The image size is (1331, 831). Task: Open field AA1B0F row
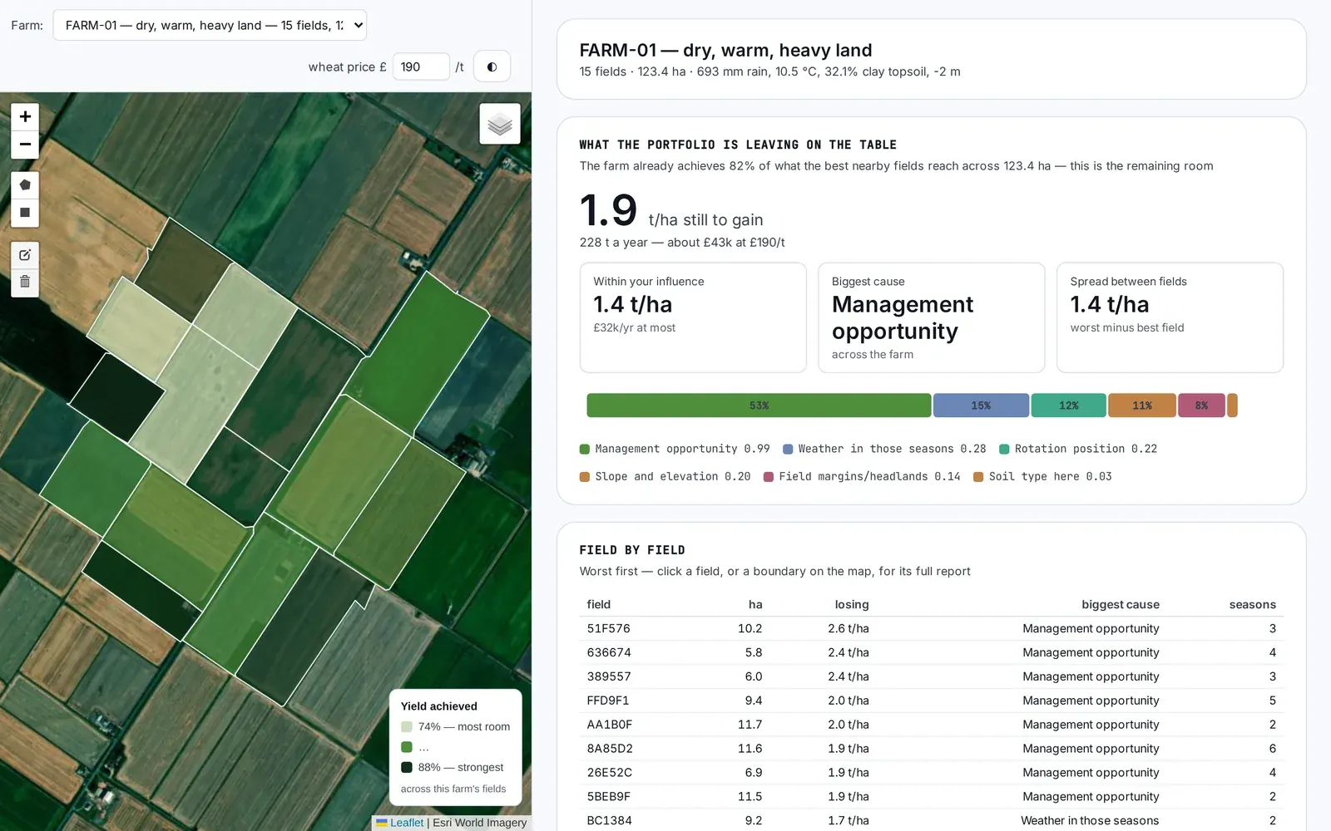[x=931, y=725]
